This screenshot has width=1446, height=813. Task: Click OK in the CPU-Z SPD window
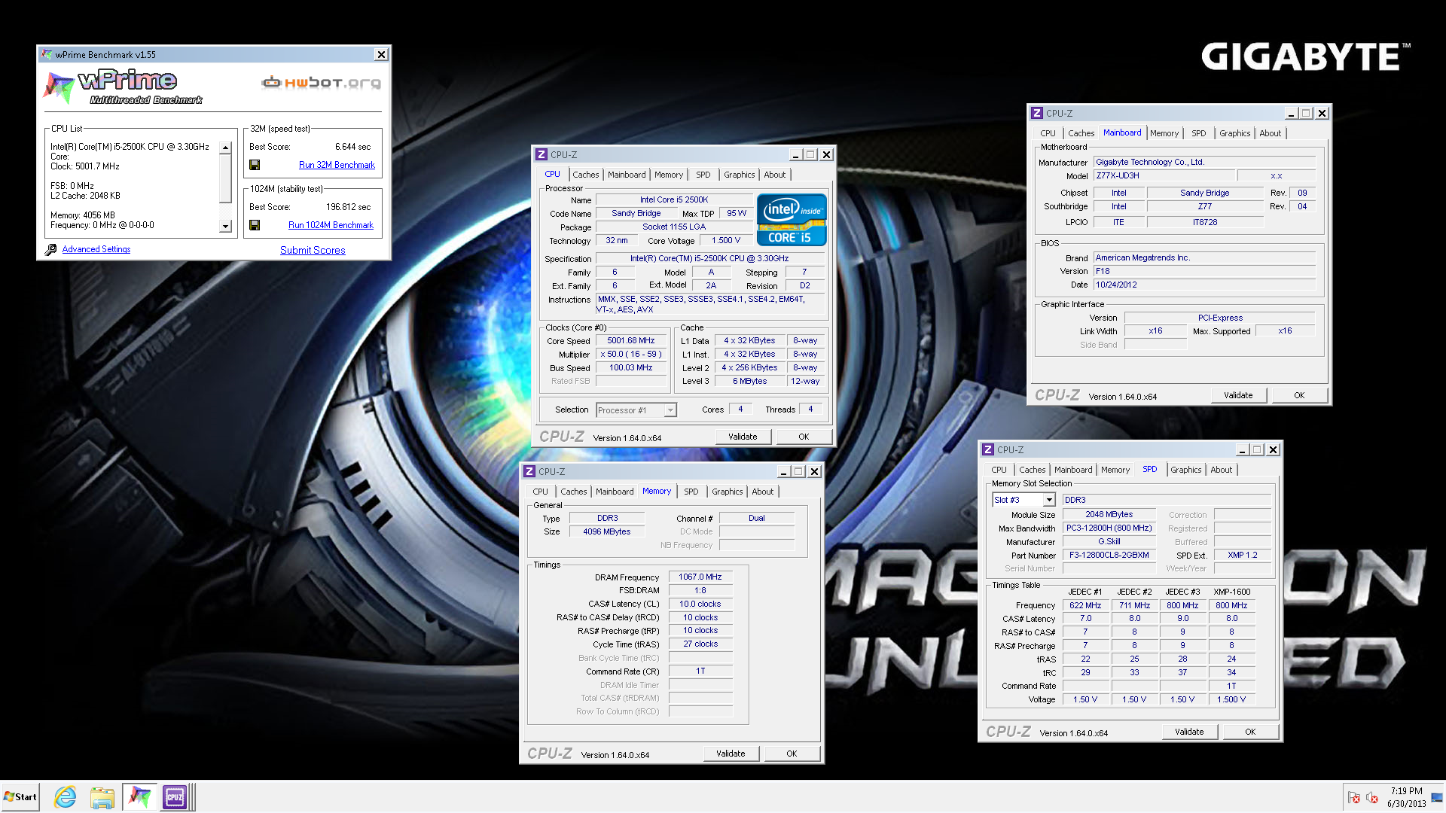pos(1250,732)
